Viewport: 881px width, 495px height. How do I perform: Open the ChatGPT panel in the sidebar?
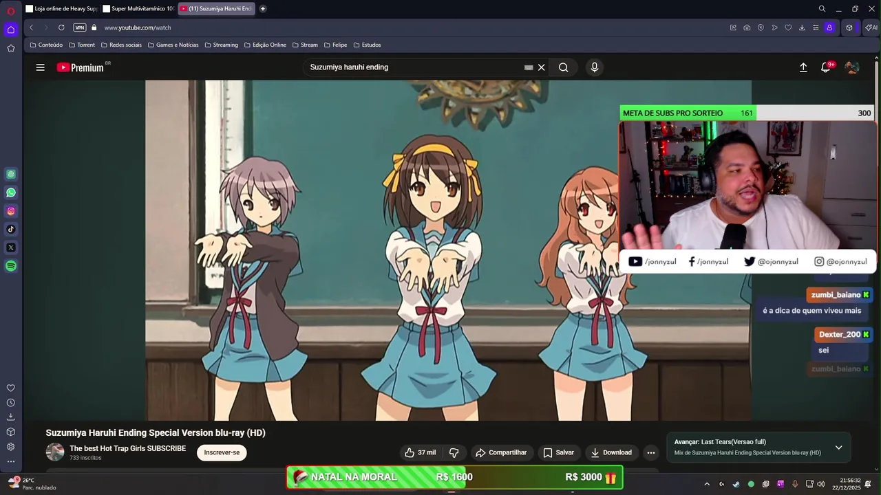11,174
